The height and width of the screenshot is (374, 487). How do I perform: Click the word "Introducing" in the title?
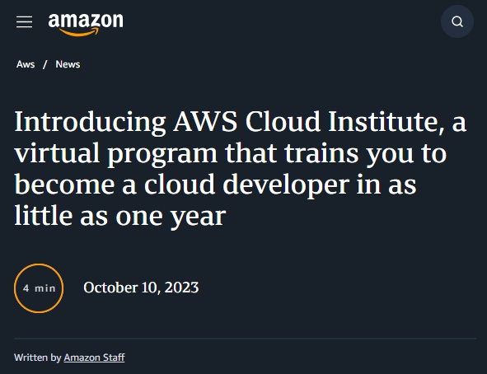tap(91, 122)
